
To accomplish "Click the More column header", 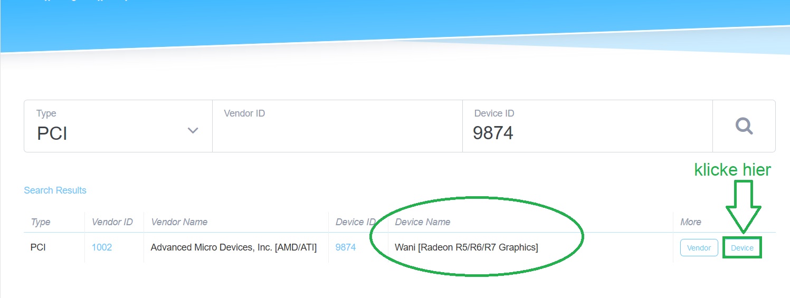I will click(x=690, y=222).
